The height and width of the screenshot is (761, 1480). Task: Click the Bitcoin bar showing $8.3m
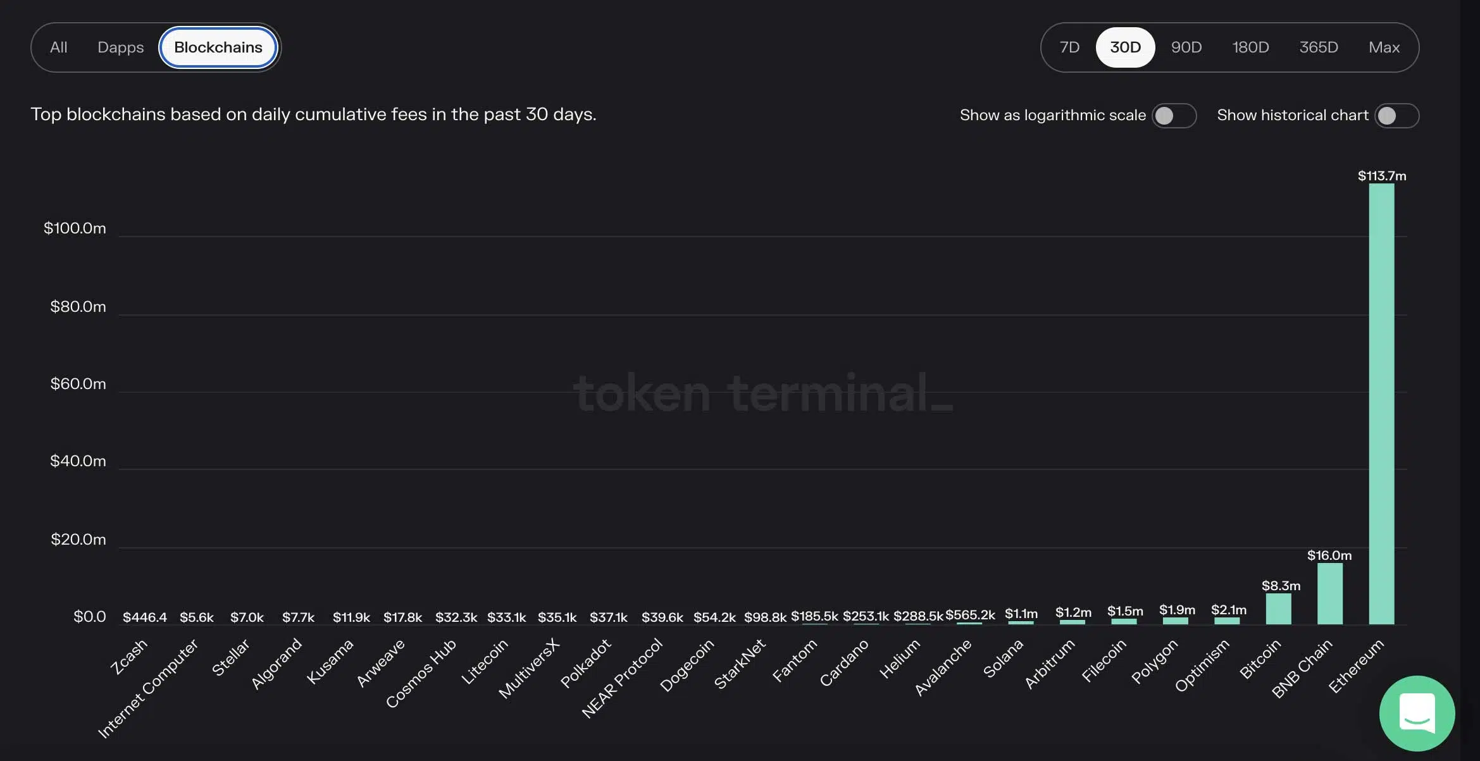coord(1279,607)
